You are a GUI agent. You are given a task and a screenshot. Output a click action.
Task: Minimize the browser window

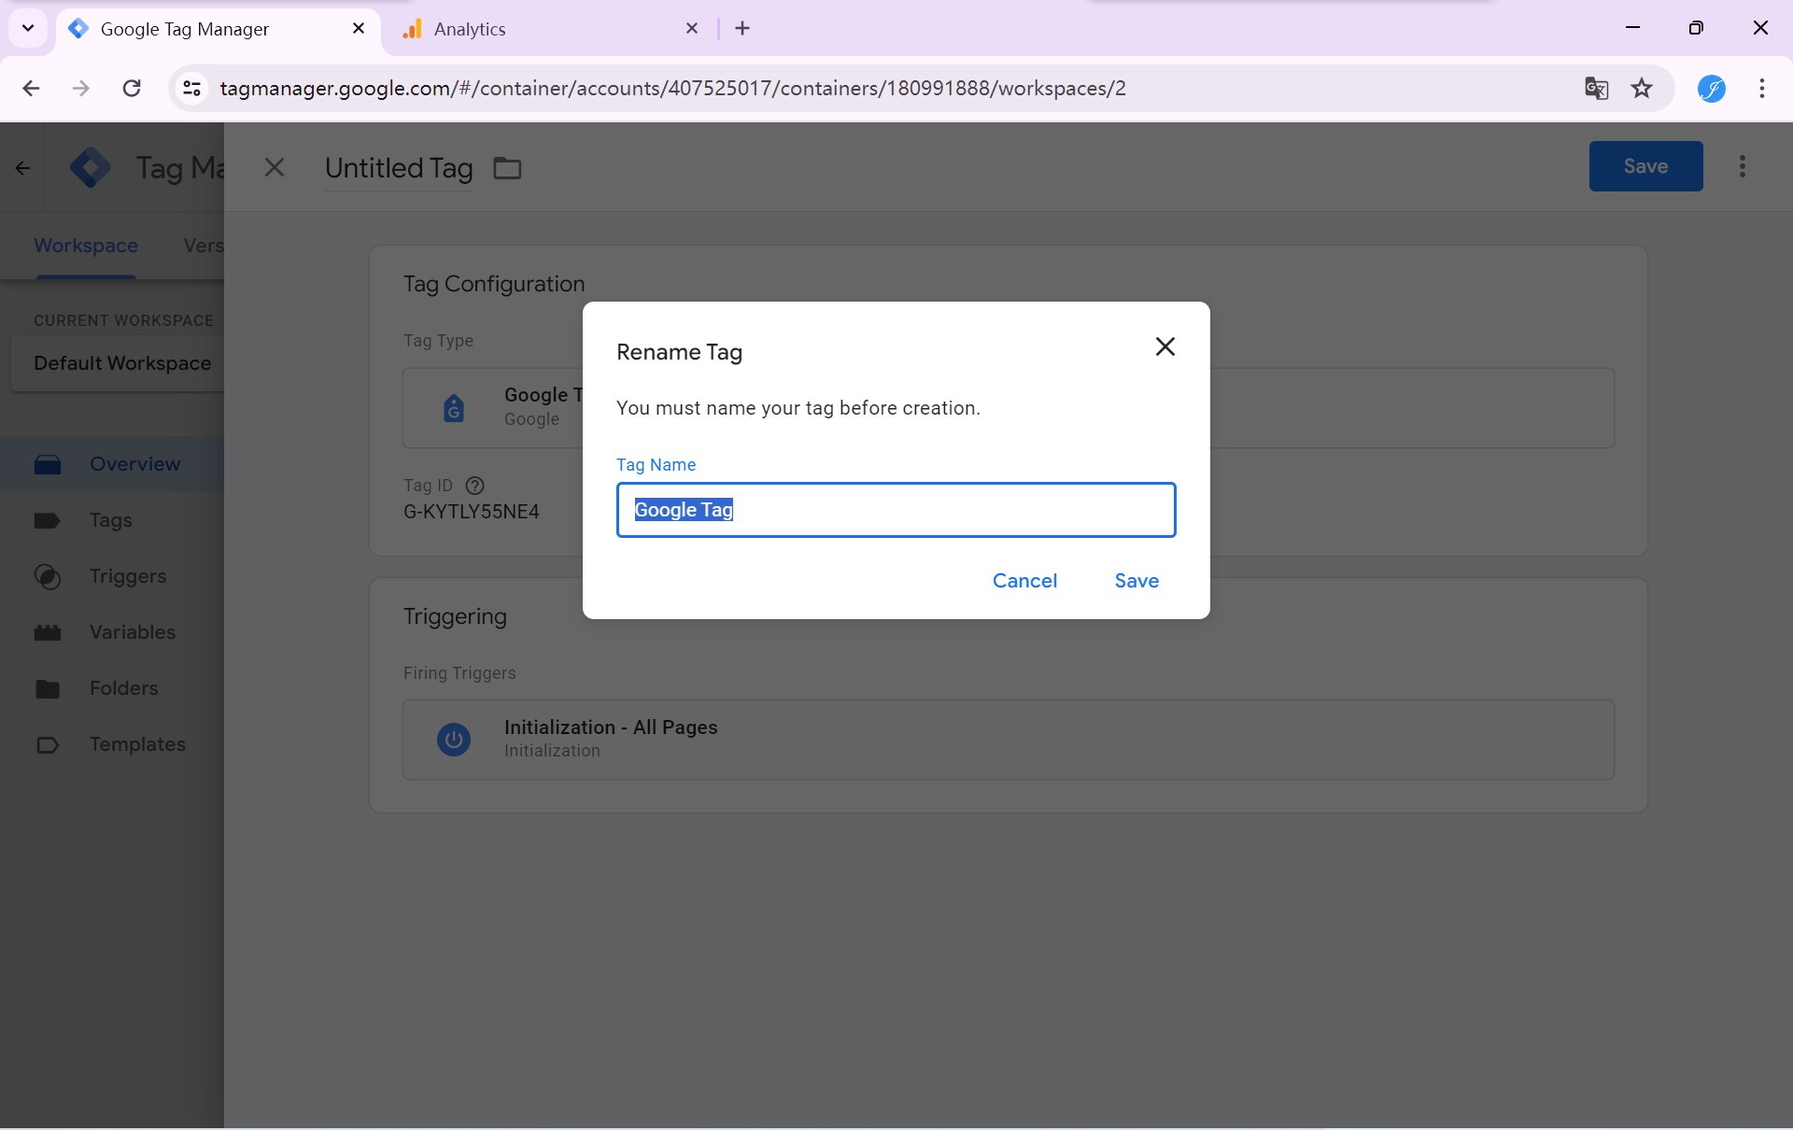coord(1632,28)
